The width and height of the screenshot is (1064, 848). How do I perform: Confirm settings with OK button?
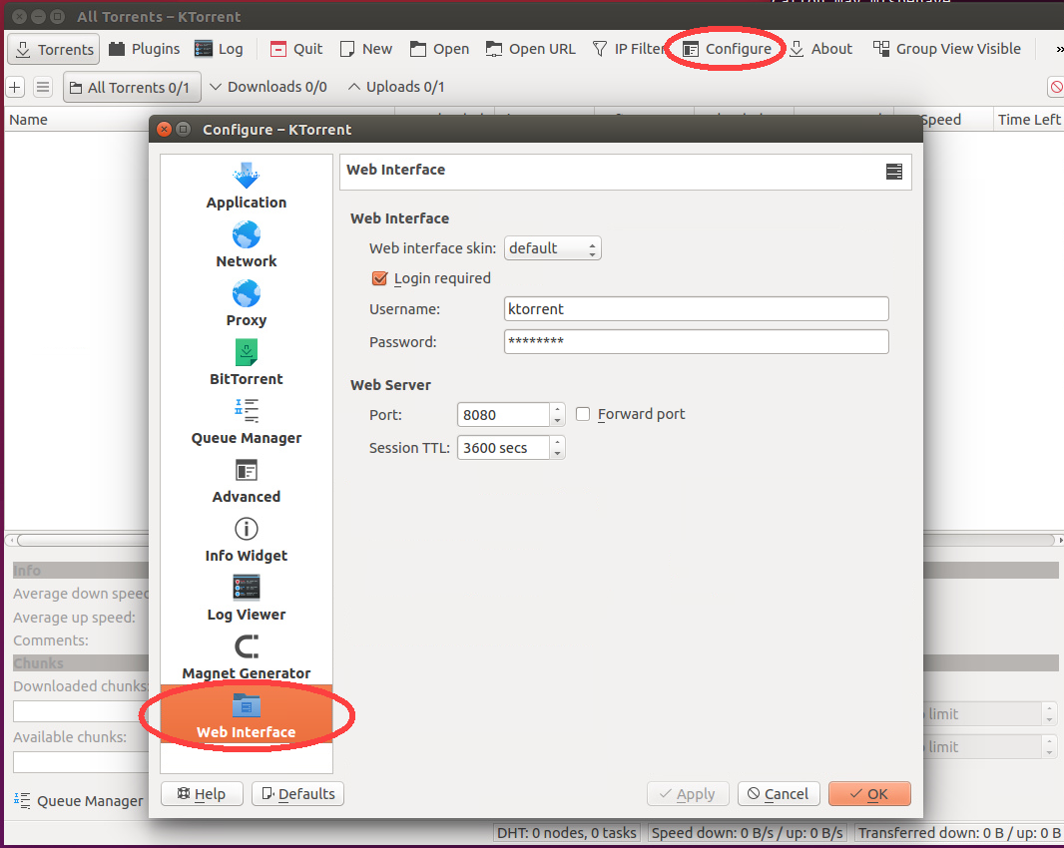869,794
